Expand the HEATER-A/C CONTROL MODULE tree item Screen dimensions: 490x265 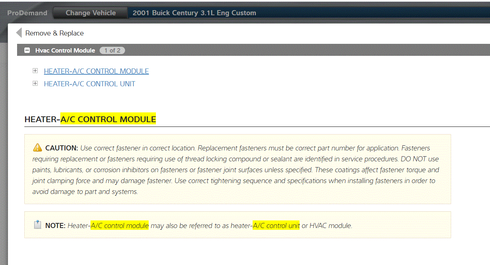point(35,71)
